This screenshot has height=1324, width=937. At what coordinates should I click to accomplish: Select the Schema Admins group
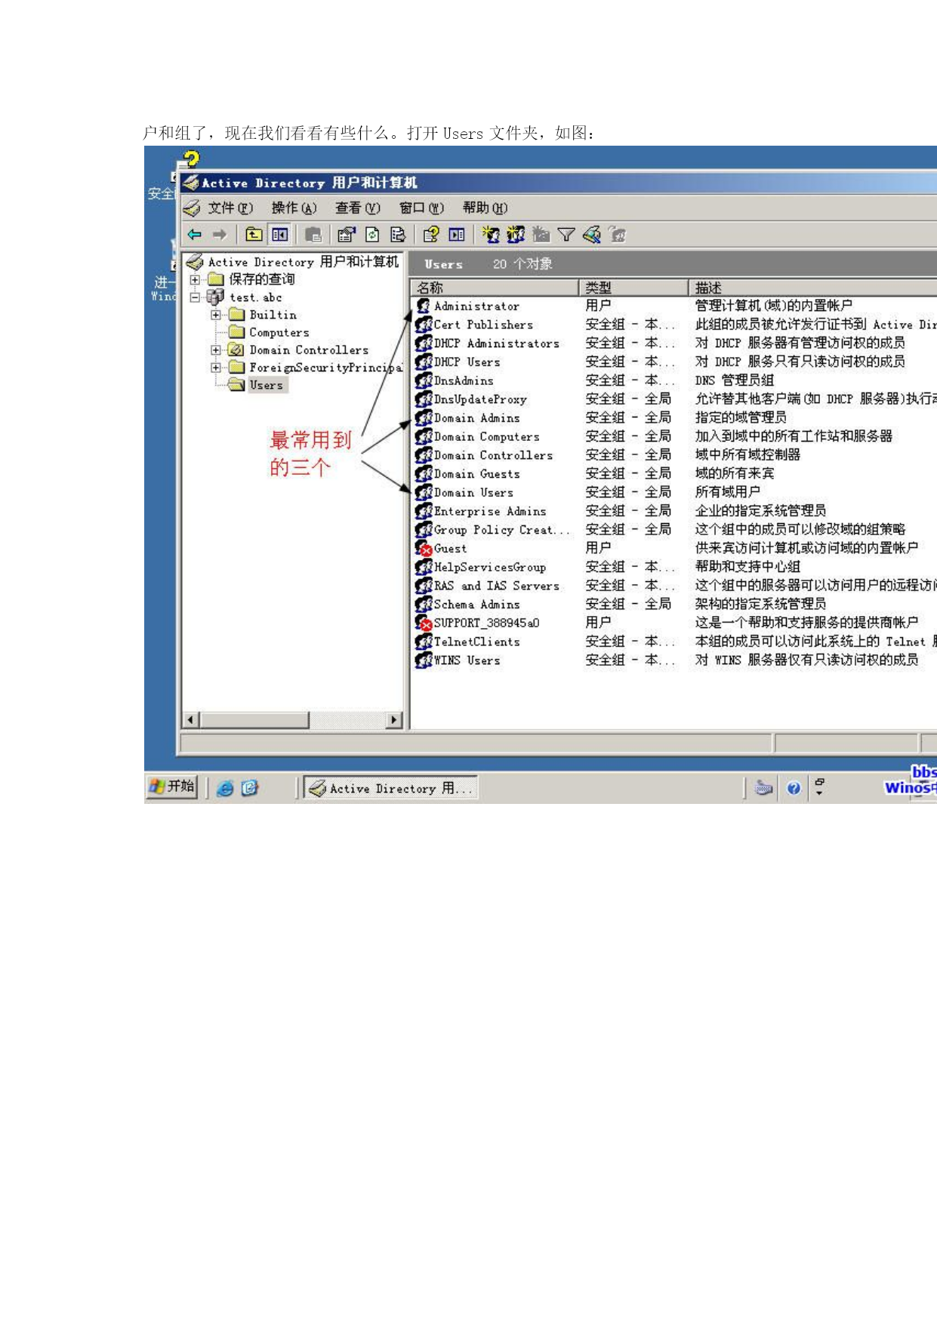click(468, 605)
